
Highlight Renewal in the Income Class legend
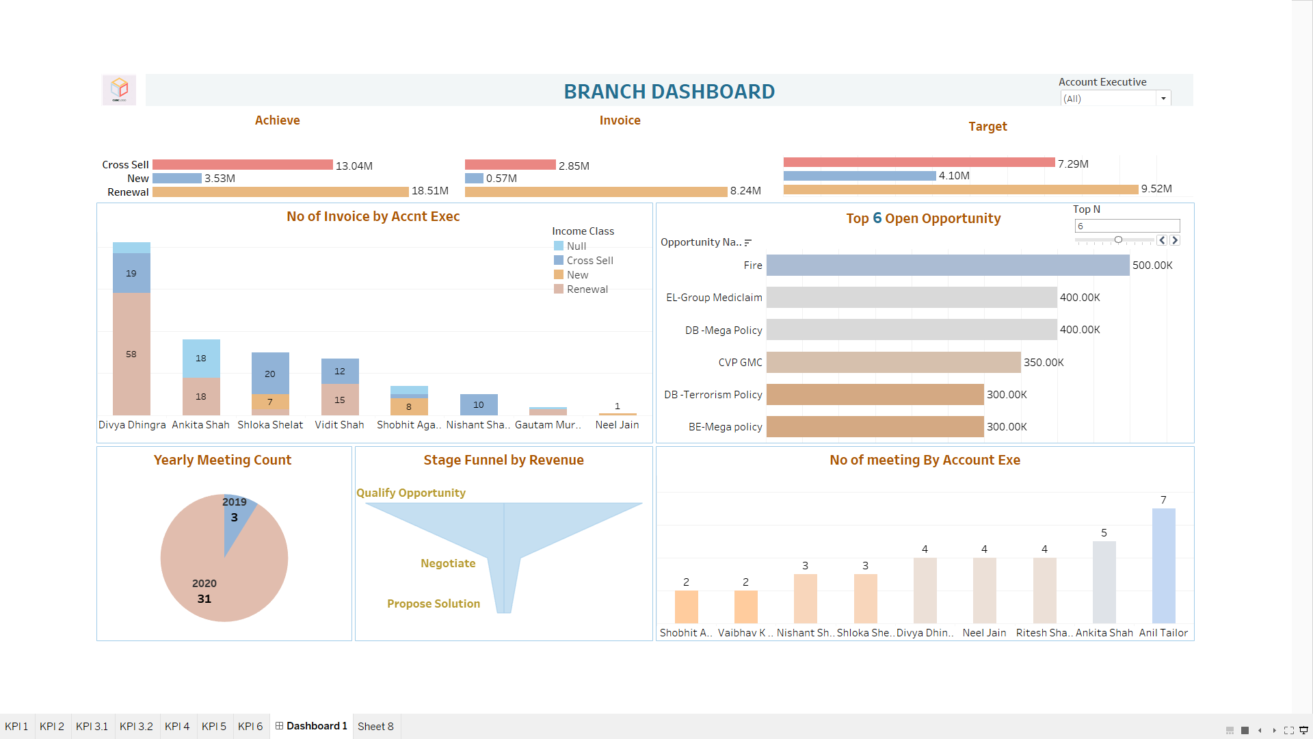[x=586, y=289]
